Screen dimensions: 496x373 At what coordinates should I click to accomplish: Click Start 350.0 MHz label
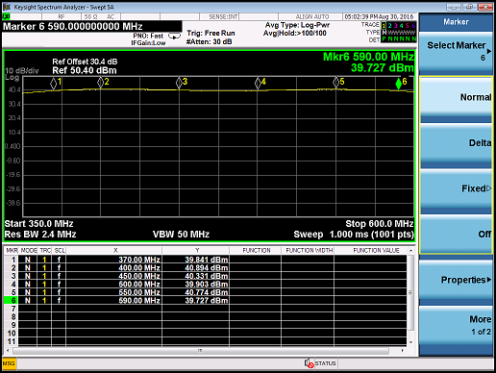point(38,224)
